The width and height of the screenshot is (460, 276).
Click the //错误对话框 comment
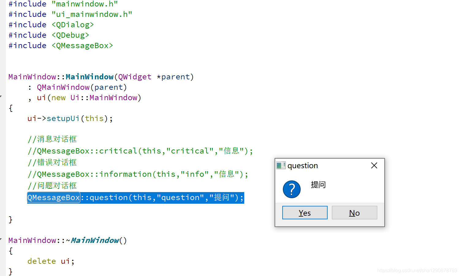[x=52, y=162]
